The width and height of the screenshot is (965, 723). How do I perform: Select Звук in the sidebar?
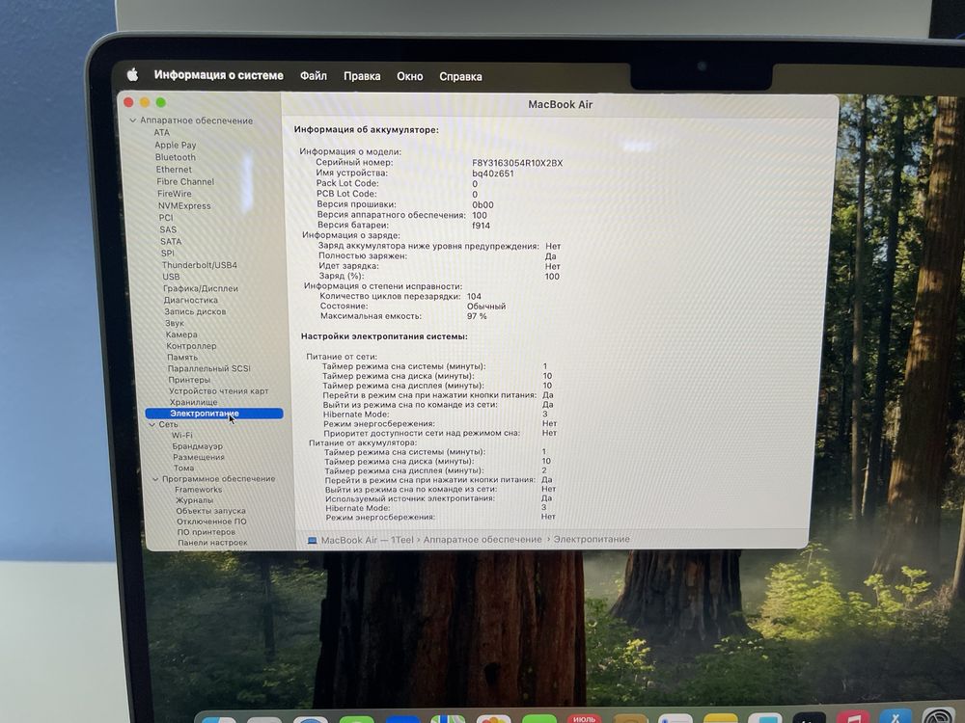(x=174, y=323)
